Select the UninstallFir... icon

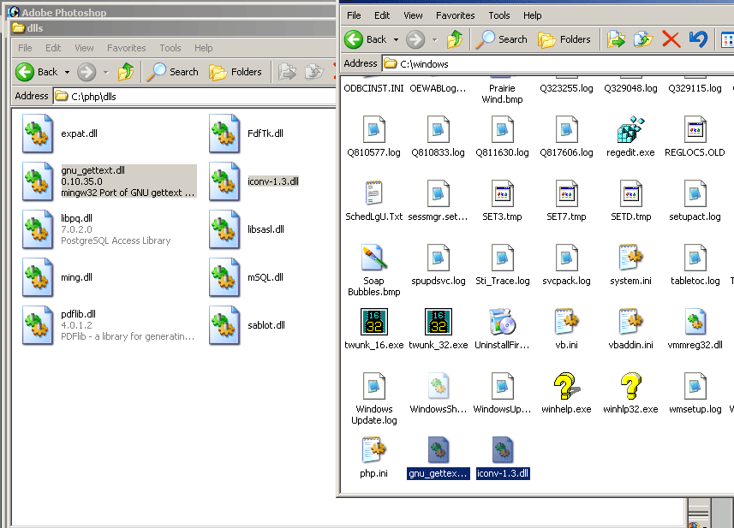point(502,322)
